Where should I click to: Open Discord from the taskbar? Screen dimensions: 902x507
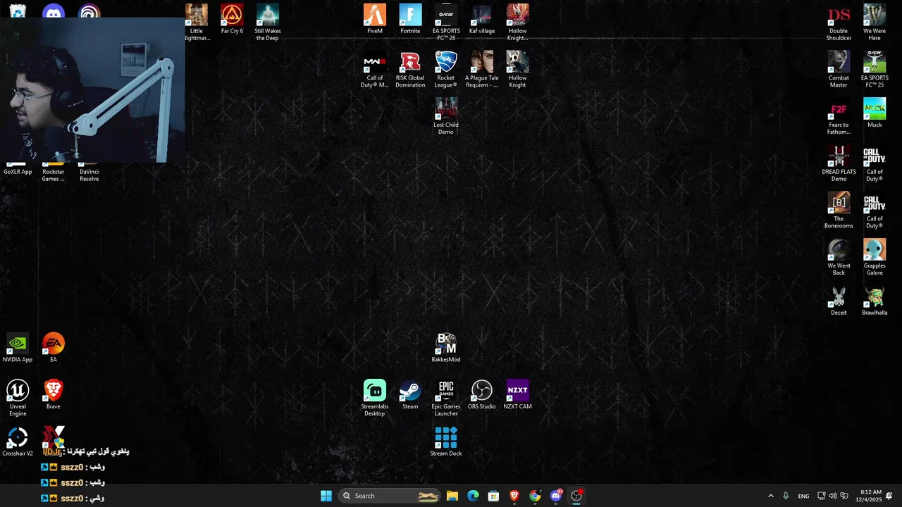click(x=556, y=496)
